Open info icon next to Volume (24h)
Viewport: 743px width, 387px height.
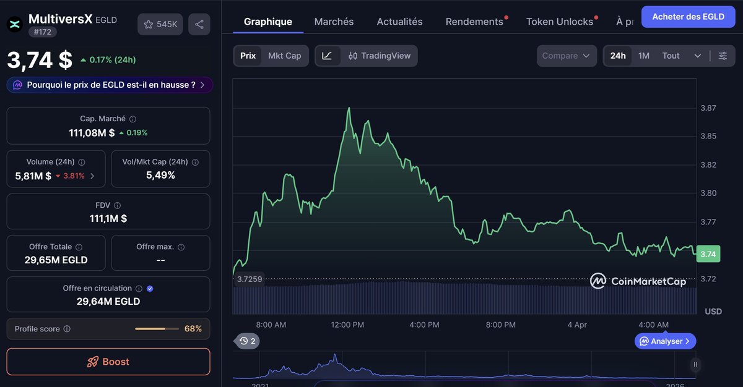pyautogui.click(x=82, y=162)
